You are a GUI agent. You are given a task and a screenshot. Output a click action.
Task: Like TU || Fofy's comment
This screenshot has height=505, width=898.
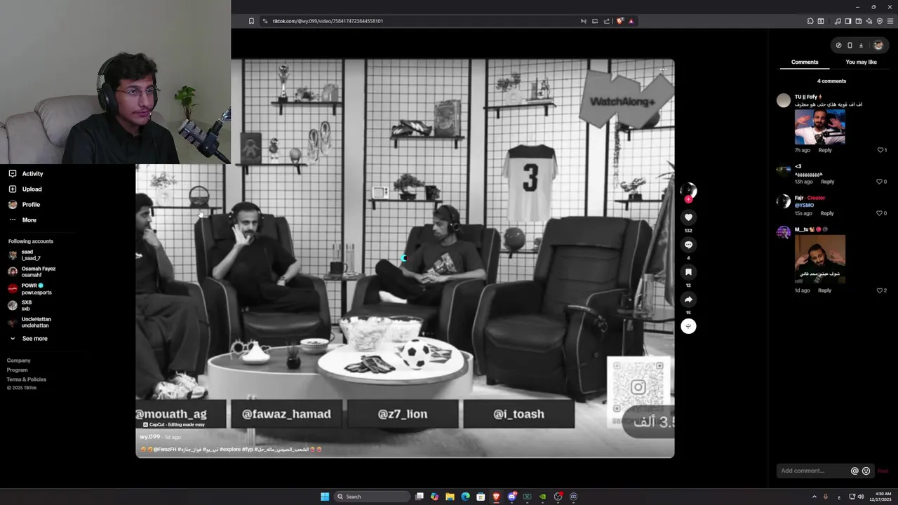tap(882, 150)
